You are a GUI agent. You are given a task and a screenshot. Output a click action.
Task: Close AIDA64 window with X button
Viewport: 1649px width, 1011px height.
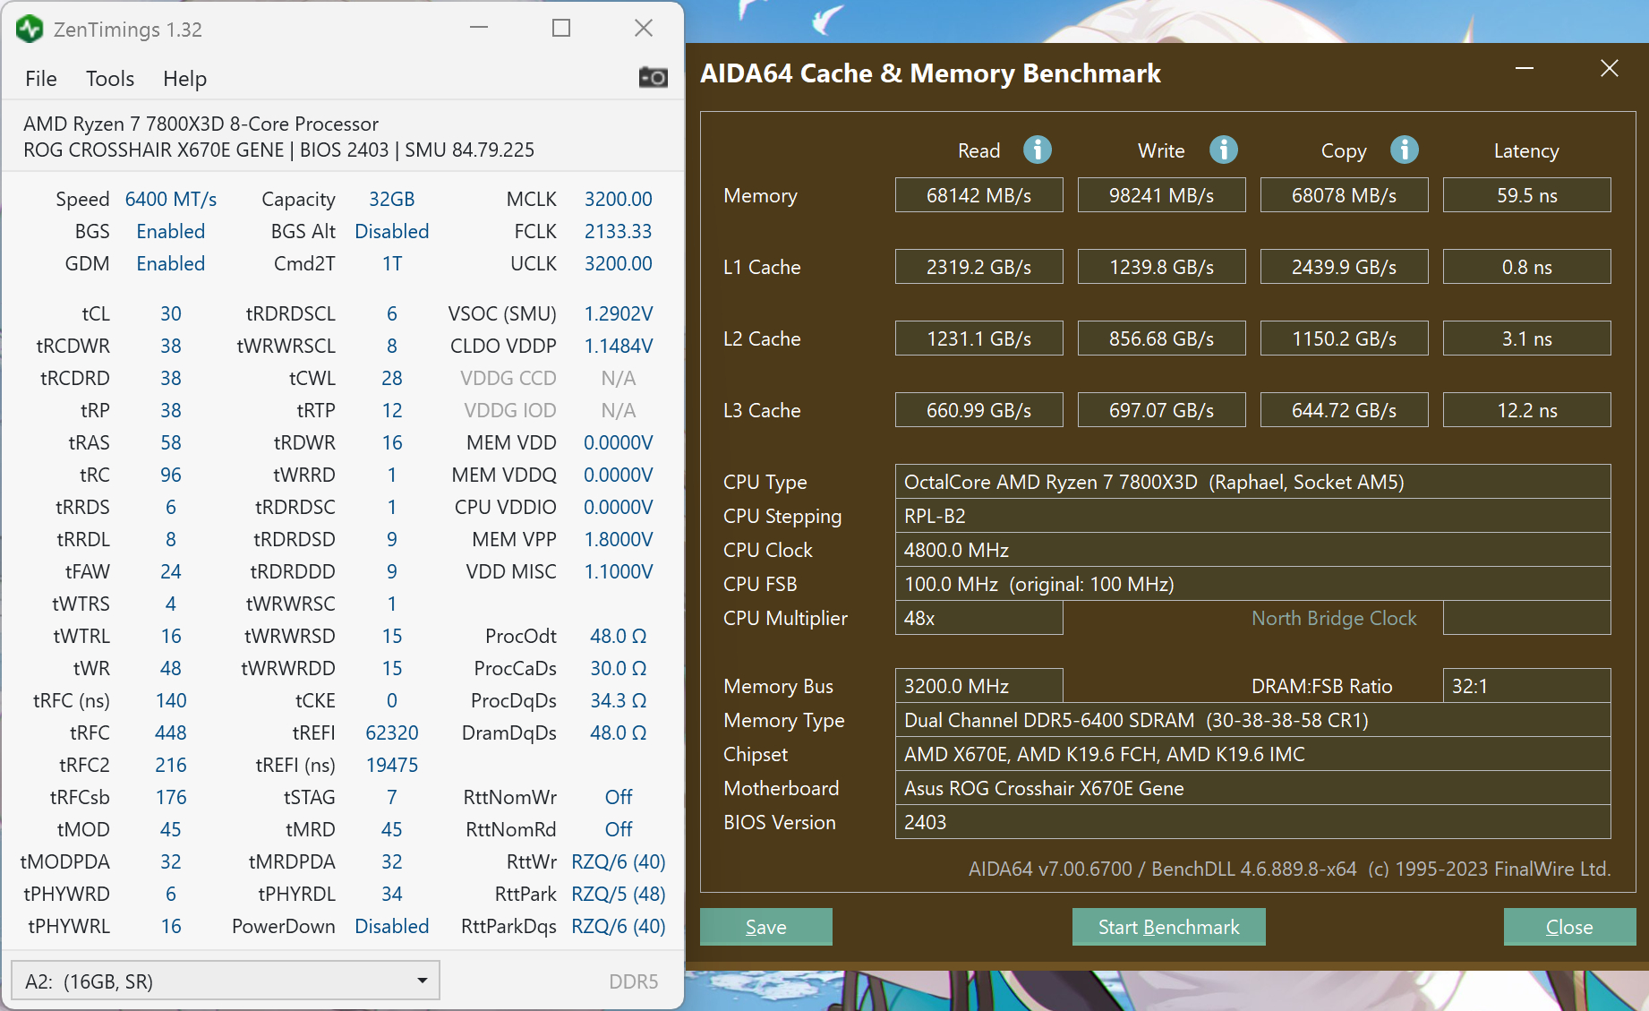pyautogui.click(x=1610, y=68)
